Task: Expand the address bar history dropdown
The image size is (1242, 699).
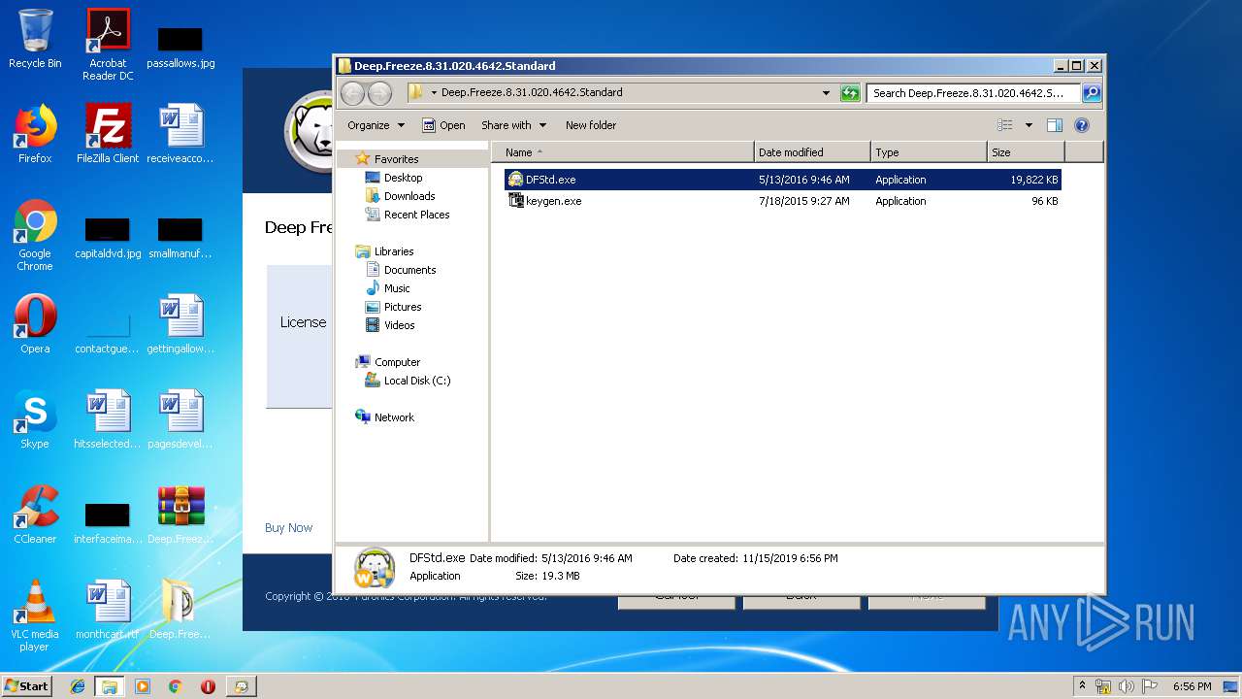Action: (x=826, y=93)
